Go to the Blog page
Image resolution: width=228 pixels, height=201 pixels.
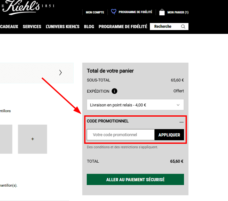coord(89,27)
